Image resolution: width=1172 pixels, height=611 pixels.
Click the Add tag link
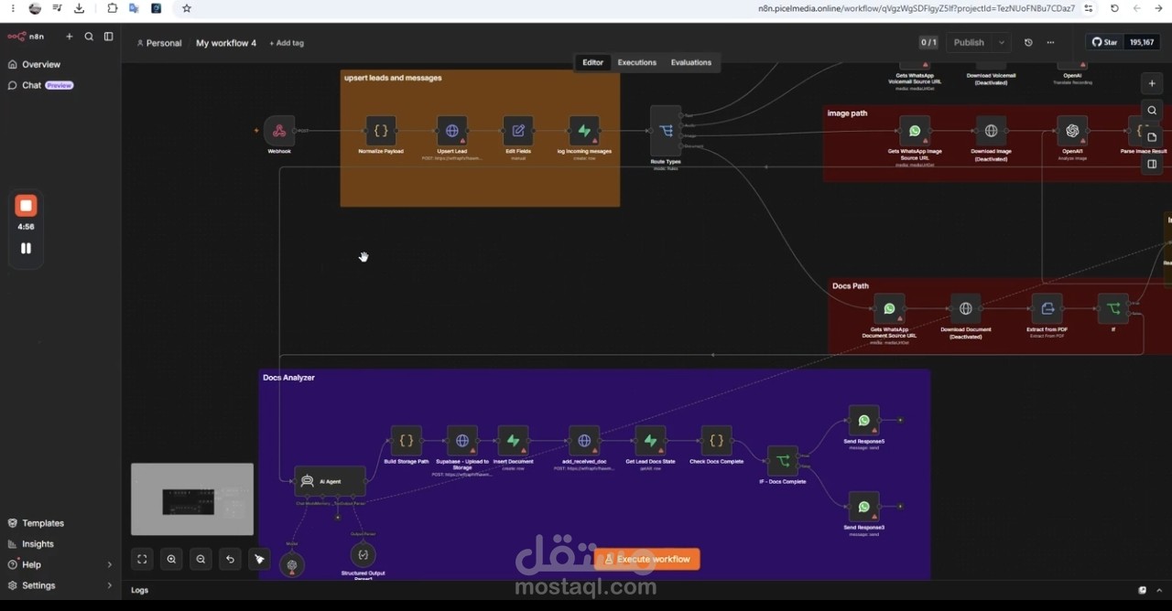(287, 43)
